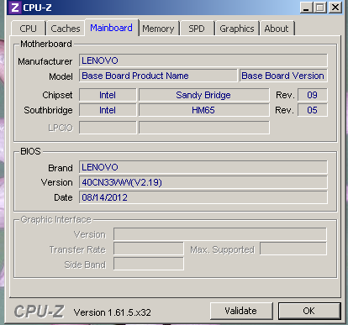
Task: Open the About tab
Action: click(x=277, y=29)
